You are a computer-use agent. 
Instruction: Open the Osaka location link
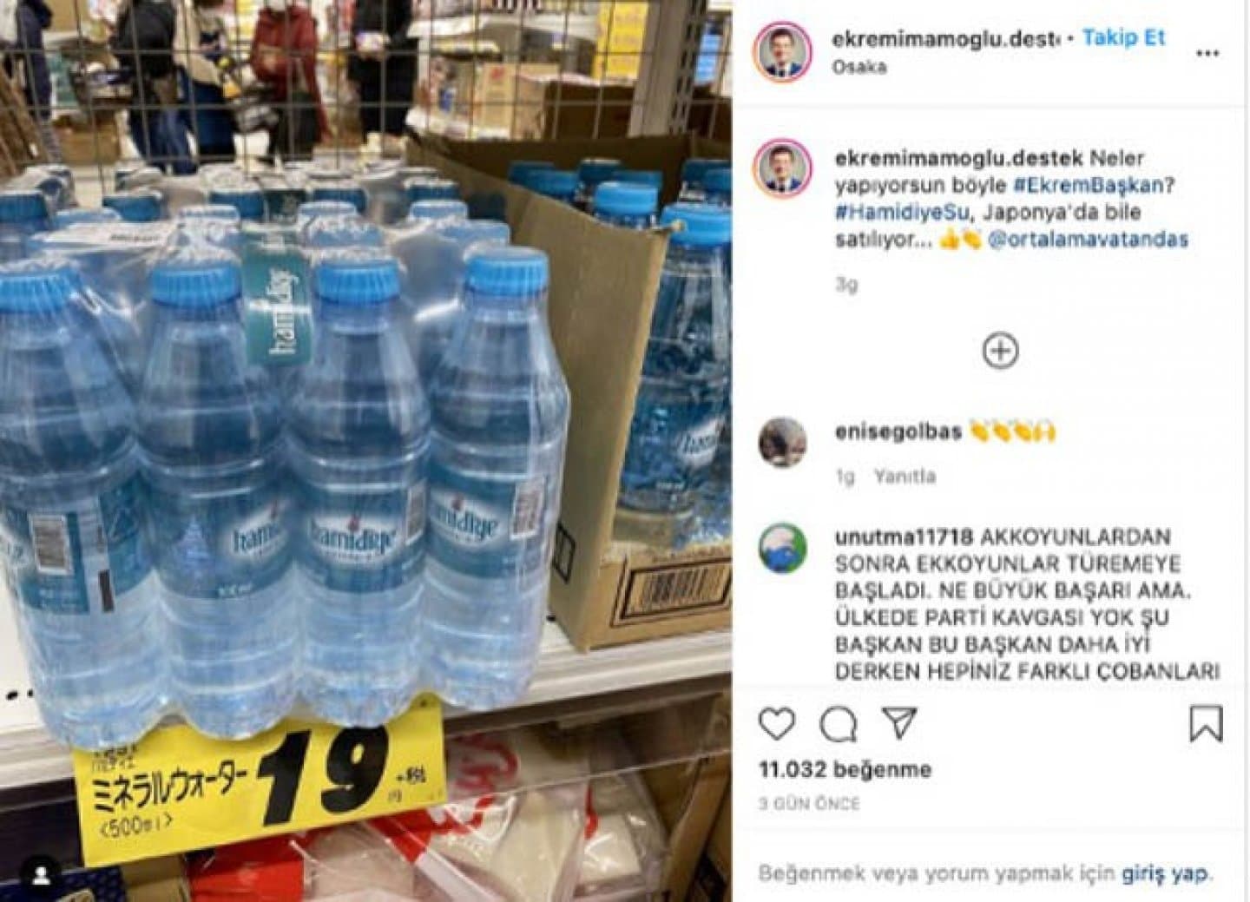[x=859, y=67]
